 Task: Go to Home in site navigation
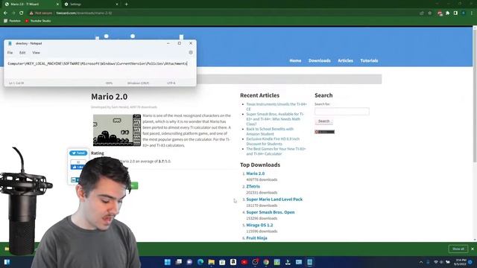pyautogui.click(x=295, y=61)
